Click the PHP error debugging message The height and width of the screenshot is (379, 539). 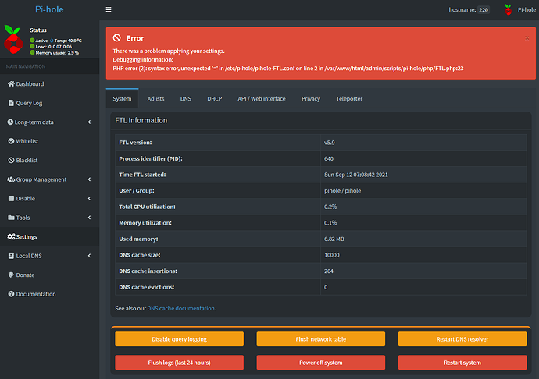pyautogui.click(x=288, y=69)
